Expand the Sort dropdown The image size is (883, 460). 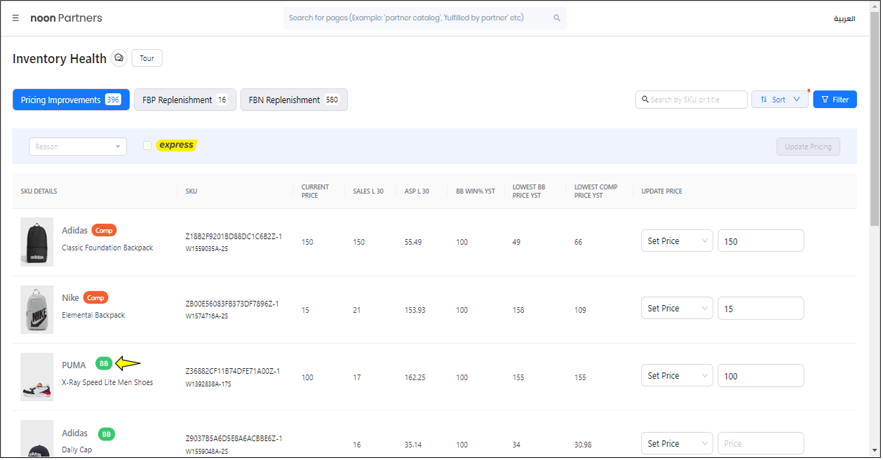779,100
